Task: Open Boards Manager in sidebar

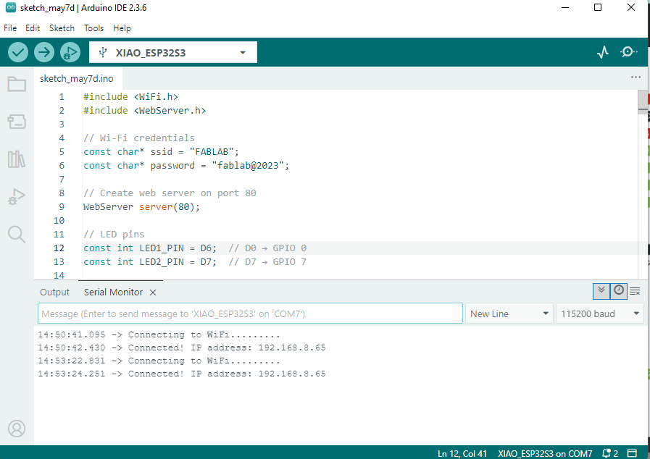Action: pos(17,122)
